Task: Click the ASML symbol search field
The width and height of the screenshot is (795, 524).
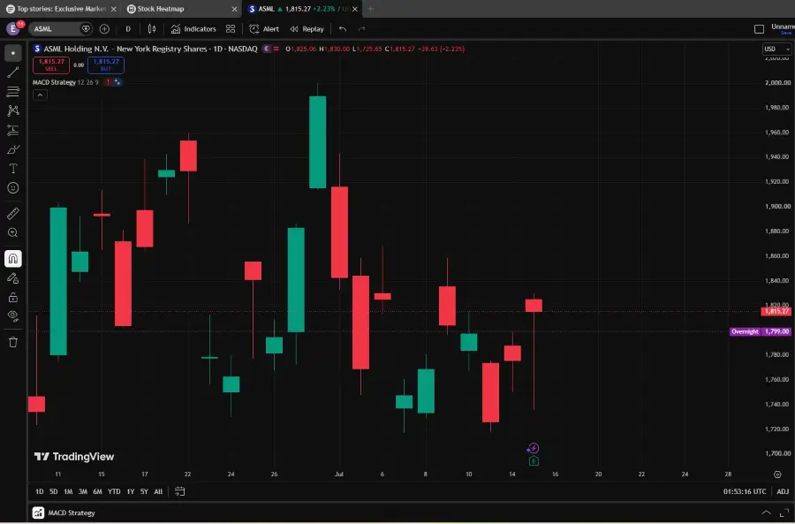Action: [54, 29]
